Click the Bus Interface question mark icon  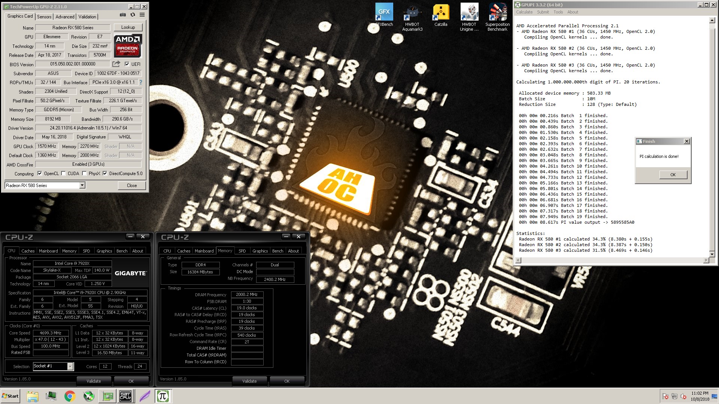tap(141, 82)
